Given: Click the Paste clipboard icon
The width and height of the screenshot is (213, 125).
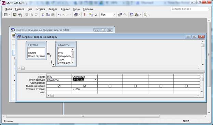Looking at the screenshot, I should (x=53, y=15).
